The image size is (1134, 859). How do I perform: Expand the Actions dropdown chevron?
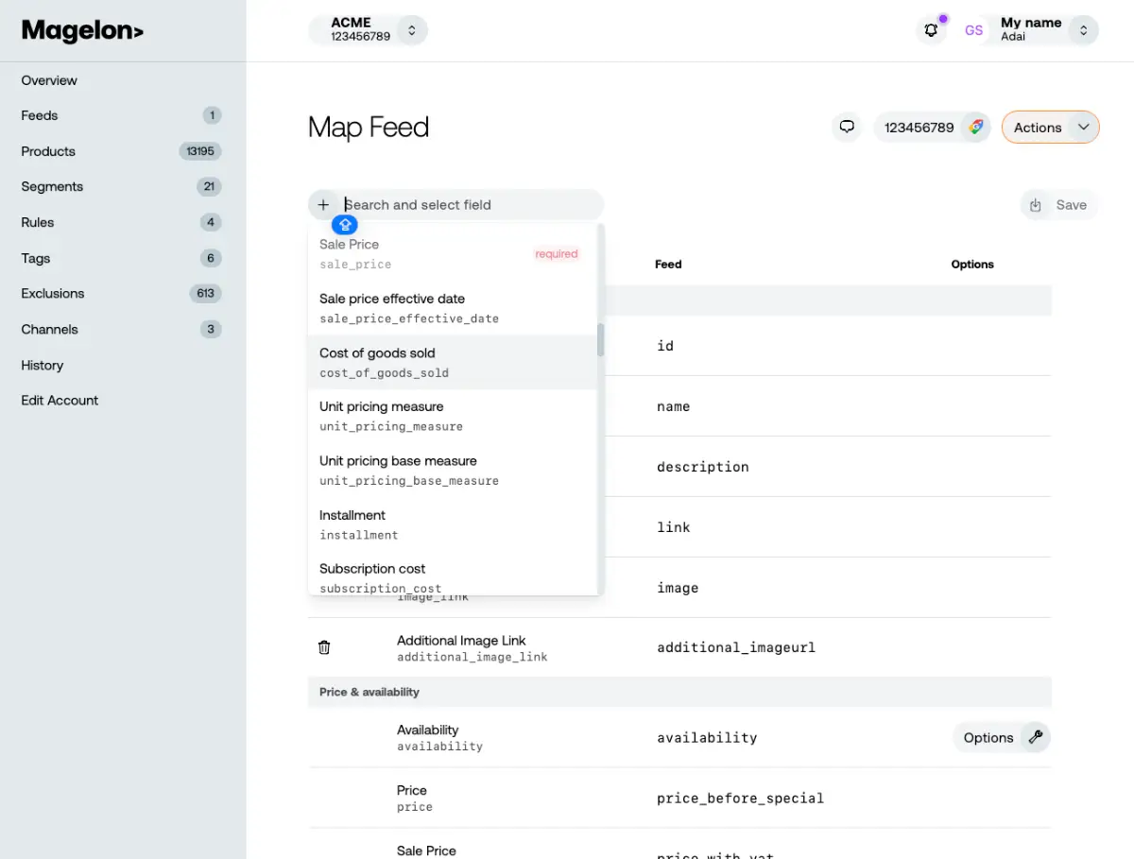(x=1083, y=128)
